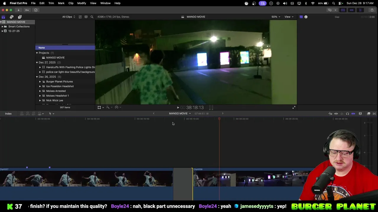Click the Share export button

(x=372, y=10)
